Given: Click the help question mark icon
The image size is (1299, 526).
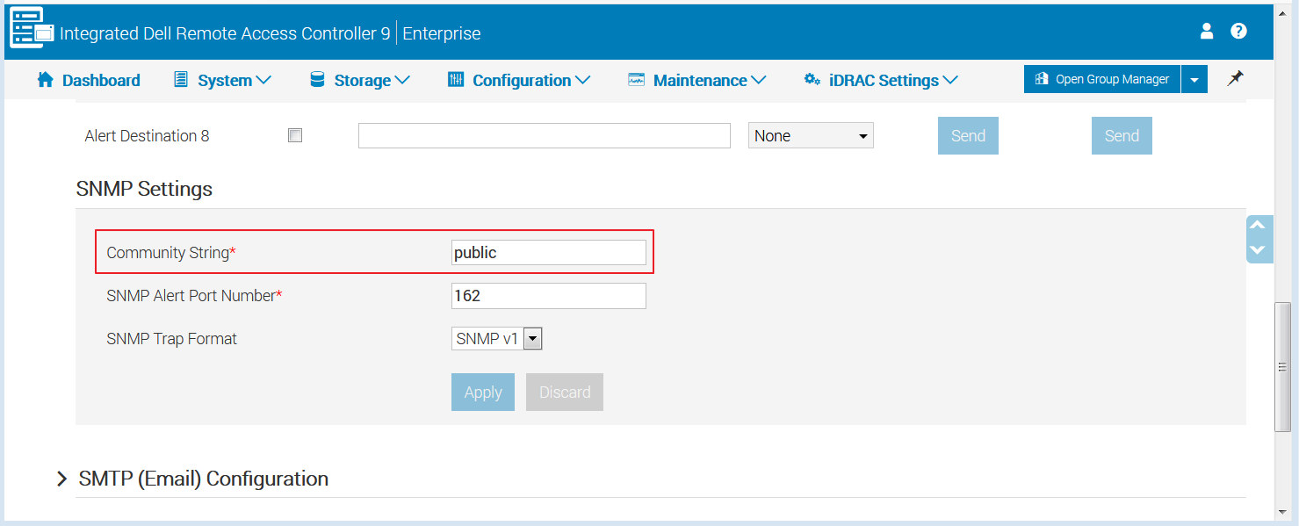Looking at the screenshot, I should (1238, 32).
